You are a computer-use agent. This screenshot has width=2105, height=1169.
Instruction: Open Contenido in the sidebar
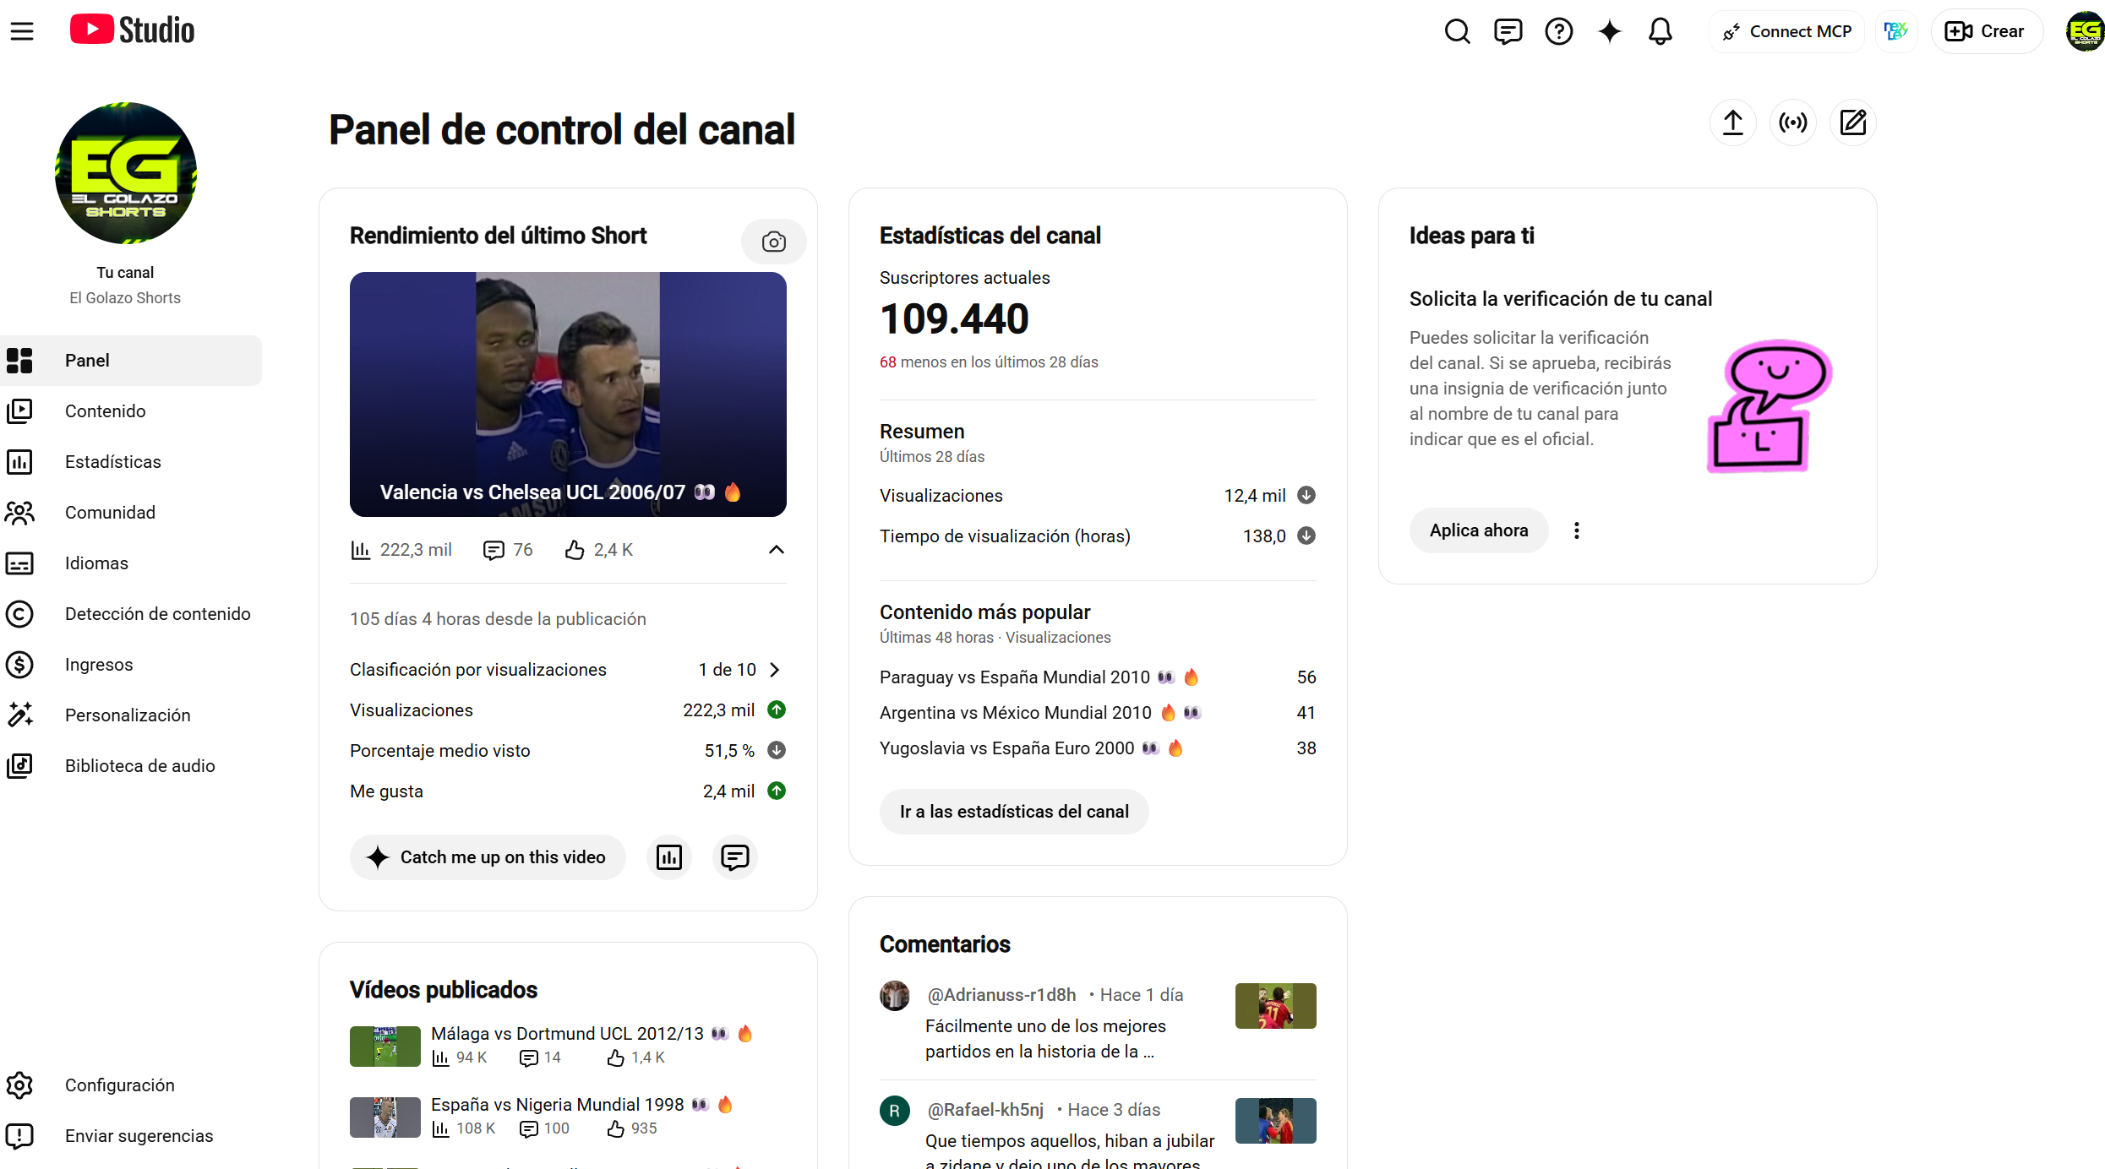(131, 411)
